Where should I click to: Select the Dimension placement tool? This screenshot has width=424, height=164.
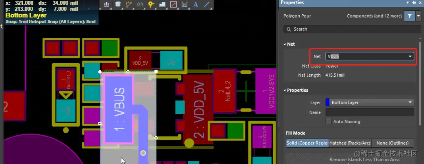point(184,4)
